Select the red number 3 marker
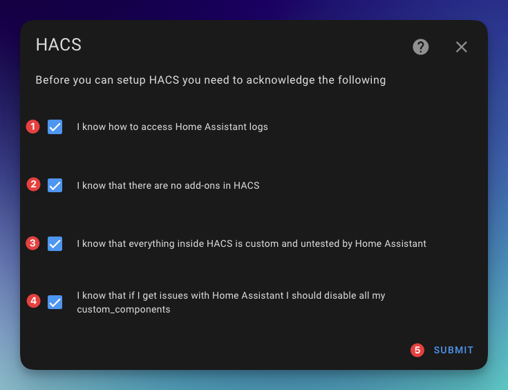The image size is (508, 390). click(32, 243)
